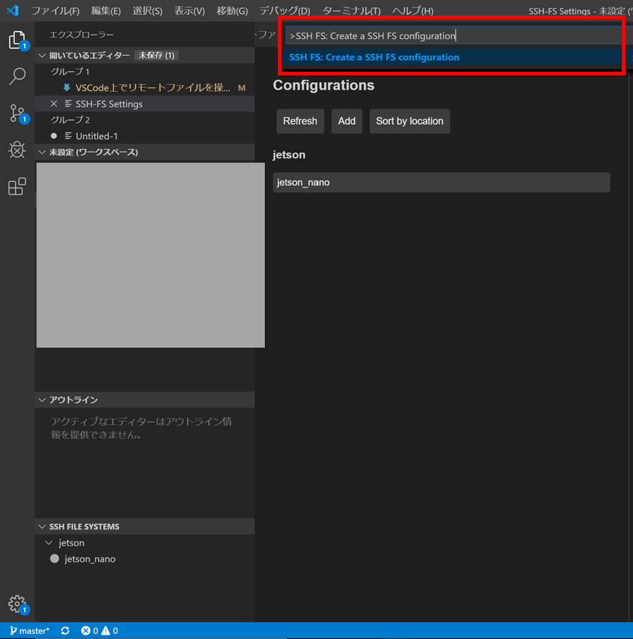Open the Manage gear icon
This screenshot has width=633, height=639.
17,604
